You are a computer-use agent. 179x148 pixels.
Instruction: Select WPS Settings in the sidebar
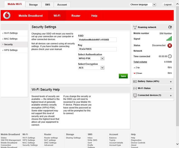14,50
